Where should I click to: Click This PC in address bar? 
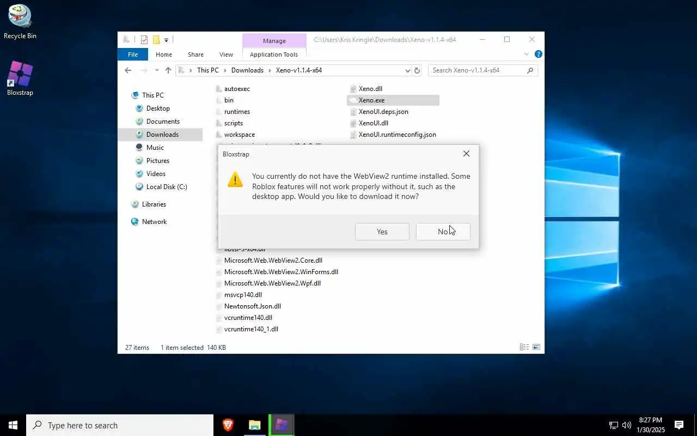tap(207, 70)
